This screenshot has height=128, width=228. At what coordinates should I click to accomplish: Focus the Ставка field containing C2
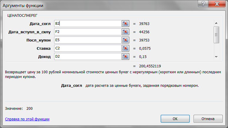(88, 48)
